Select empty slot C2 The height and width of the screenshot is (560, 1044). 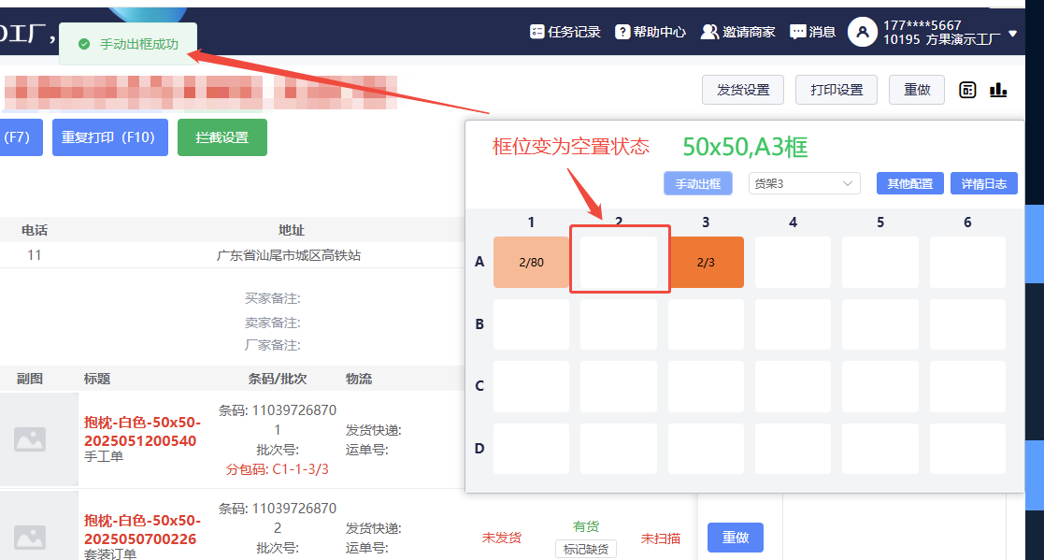point(619,386)
